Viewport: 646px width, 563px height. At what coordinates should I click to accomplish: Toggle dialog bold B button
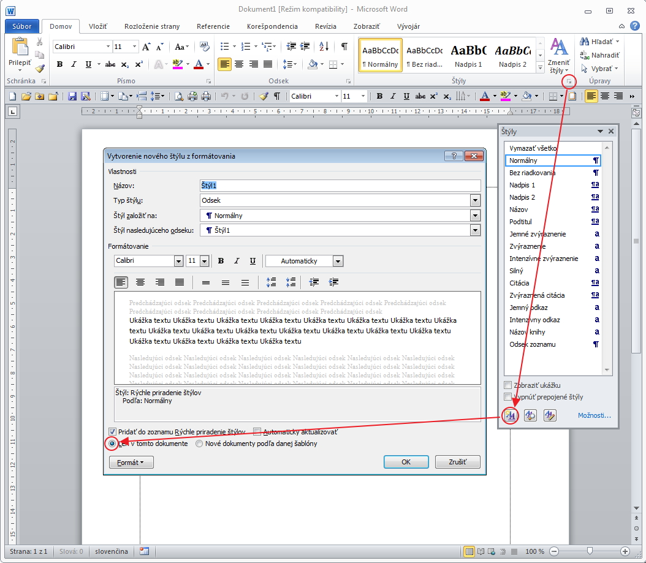221,261
